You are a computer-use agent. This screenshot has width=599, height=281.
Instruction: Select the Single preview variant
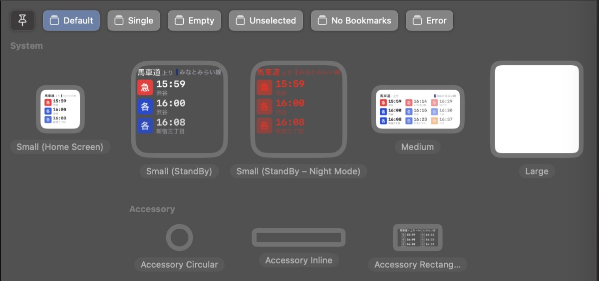(134, 20)
